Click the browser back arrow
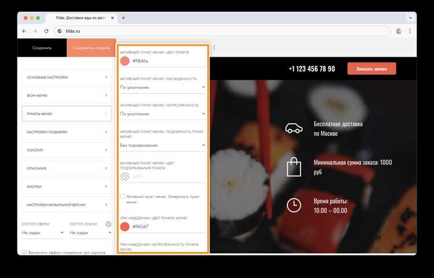Image resolution: width=434 pixels, height=278 pixels. (24, 31)
